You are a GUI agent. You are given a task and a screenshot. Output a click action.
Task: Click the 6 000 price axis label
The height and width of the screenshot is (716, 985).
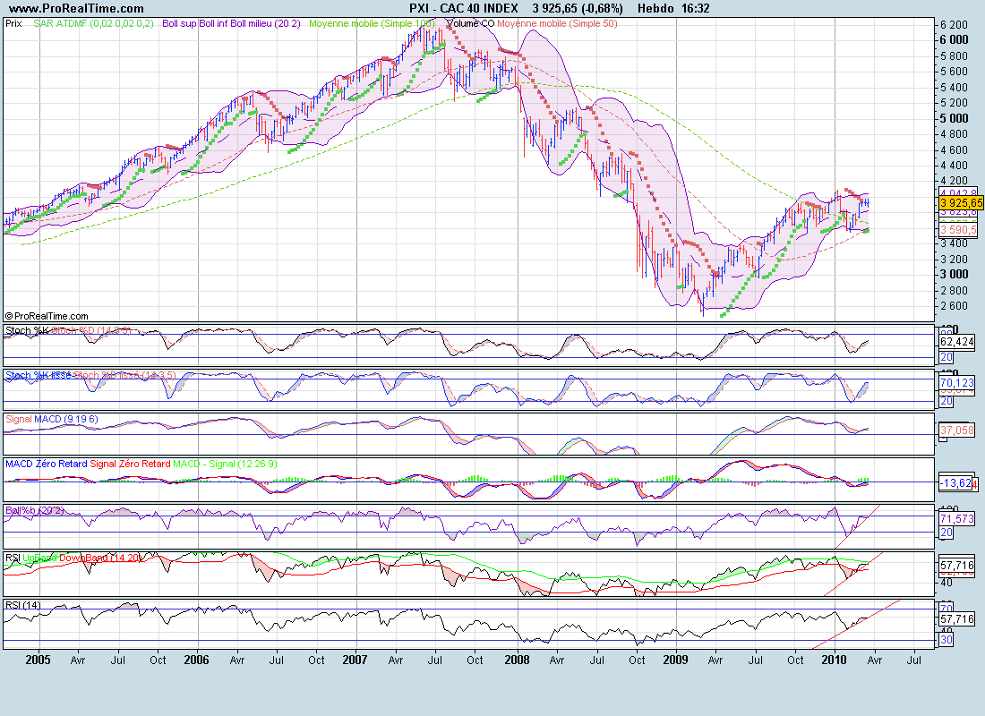pos(955,39)
